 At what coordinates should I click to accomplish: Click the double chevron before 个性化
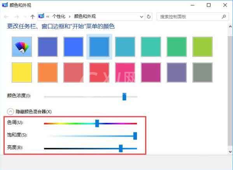tap(47, 17)
